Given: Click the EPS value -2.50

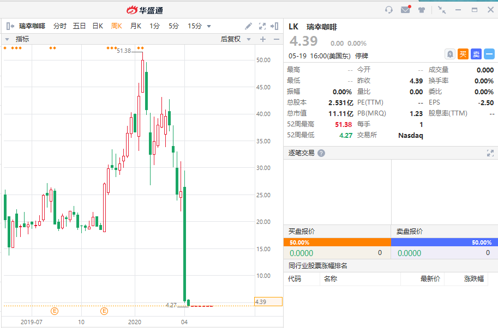Looking at the screenshot, I should pos(486,103).
